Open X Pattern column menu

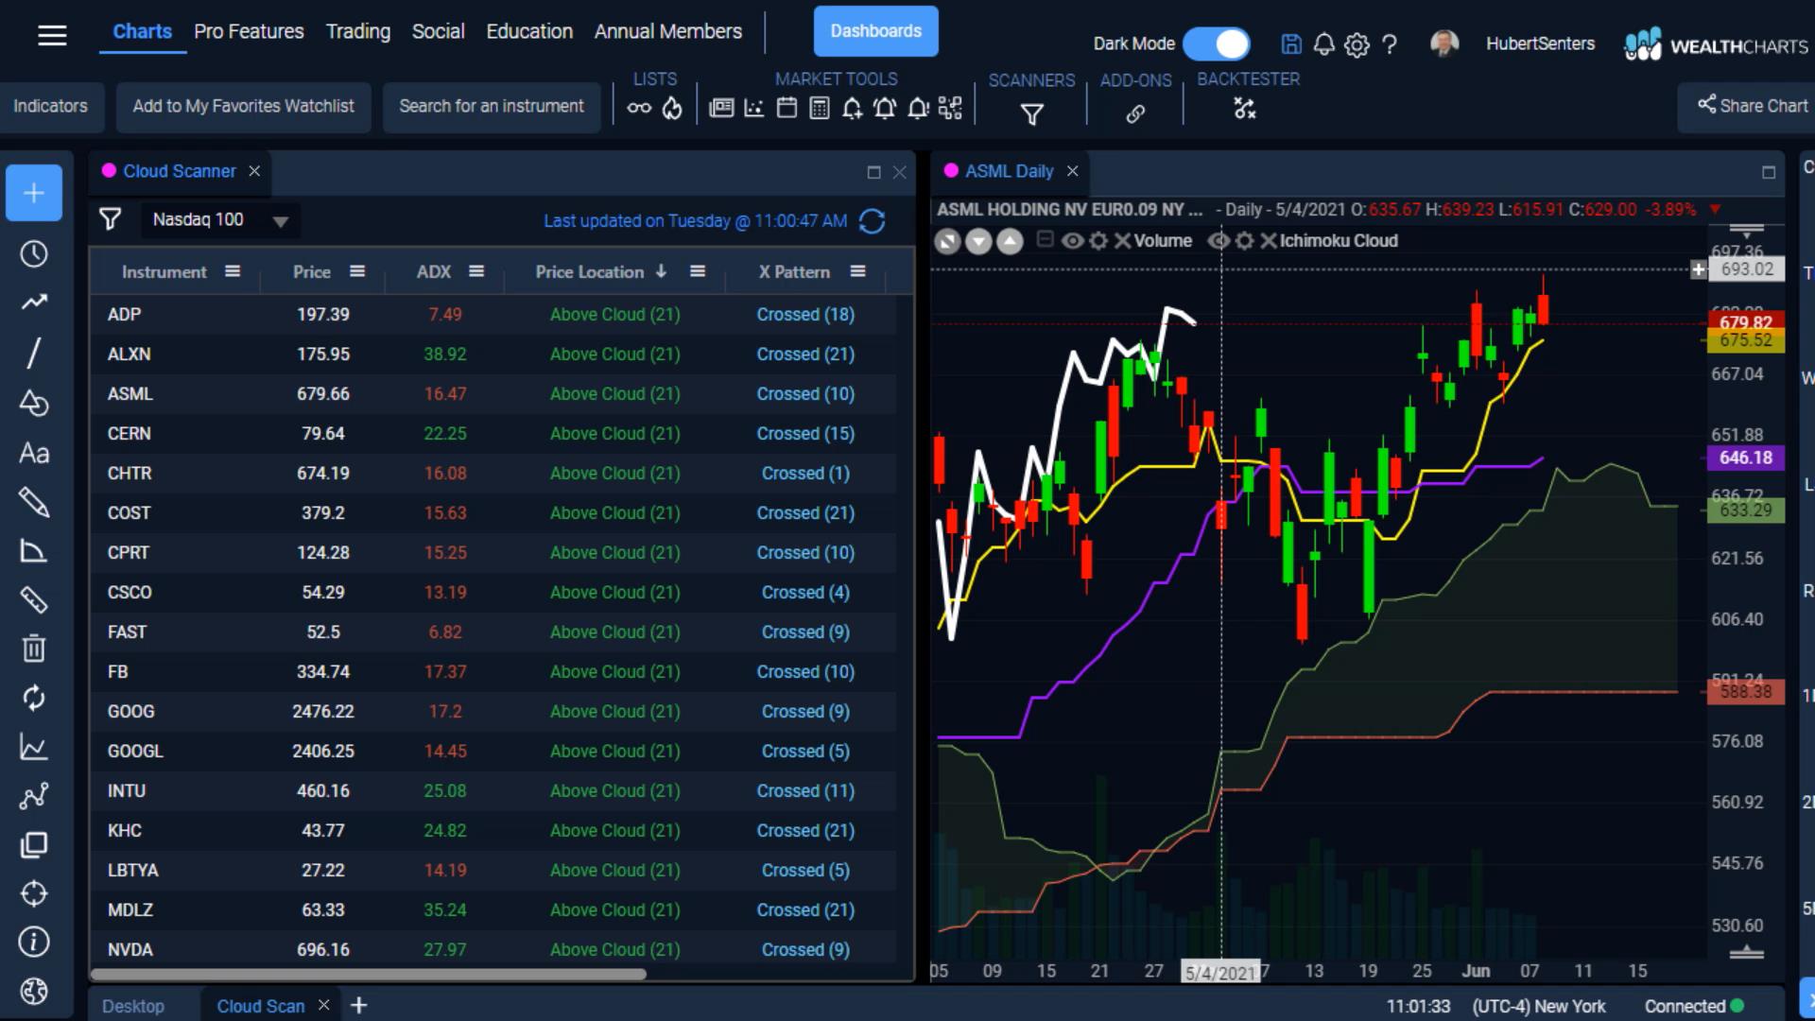pos(857,271)
